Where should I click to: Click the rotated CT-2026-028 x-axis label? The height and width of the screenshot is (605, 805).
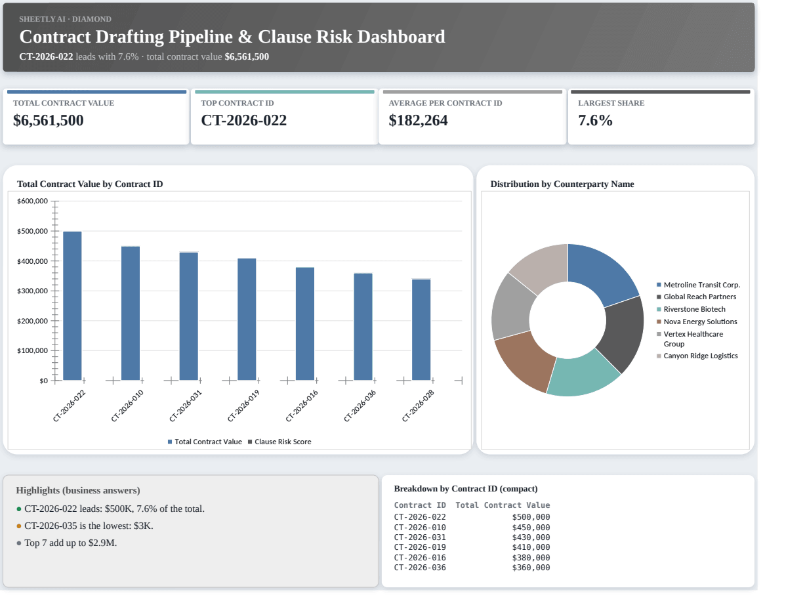(419, 406)
